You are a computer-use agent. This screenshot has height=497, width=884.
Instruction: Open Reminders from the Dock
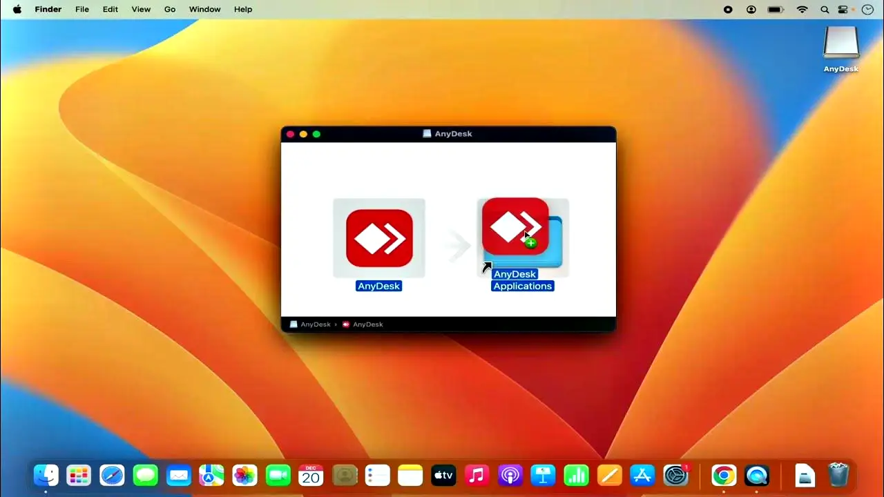377,475
